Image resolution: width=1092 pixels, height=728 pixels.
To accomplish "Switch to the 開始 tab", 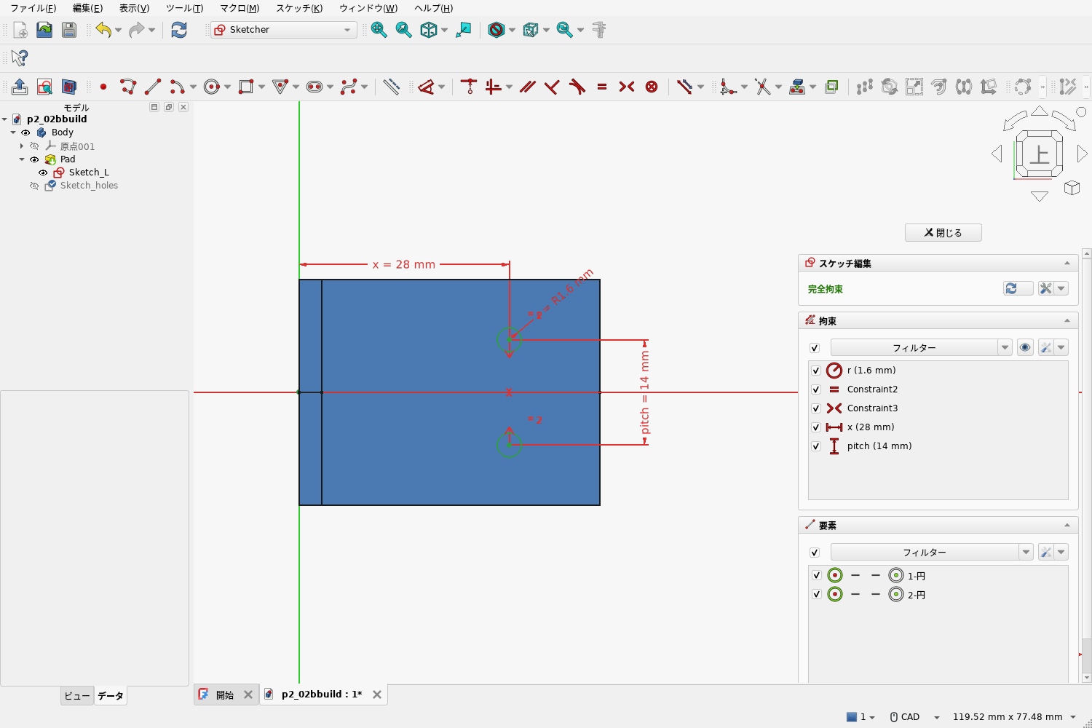I will point(225,695).
